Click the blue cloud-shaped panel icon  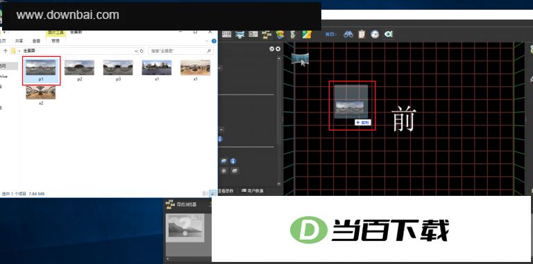click(x=224, y=161)
